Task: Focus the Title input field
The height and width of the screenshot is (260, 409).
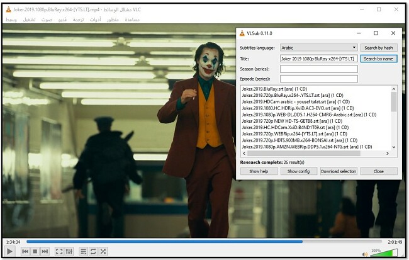Action: click(319, 59)
